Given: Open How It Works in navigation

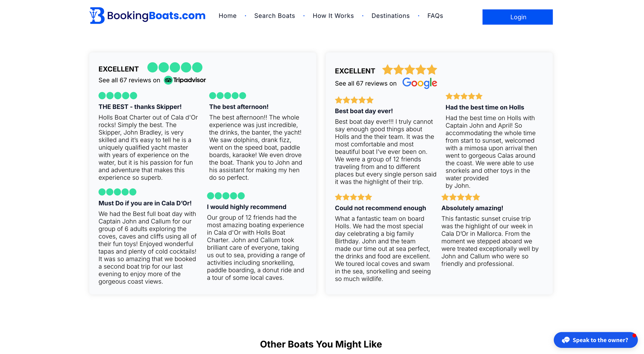Looking at the screenshot, I should tap(333, 16).
